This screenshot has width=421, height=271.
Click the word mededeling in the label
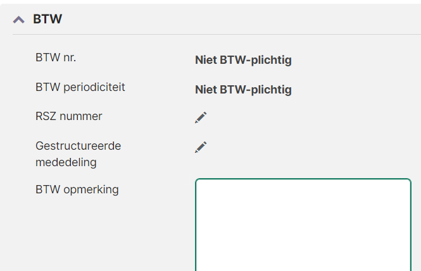pyautogui.click(x=66, y=162)
